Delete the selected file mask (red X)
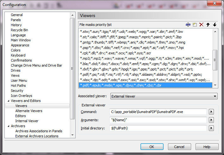 [x=201, y=25]
